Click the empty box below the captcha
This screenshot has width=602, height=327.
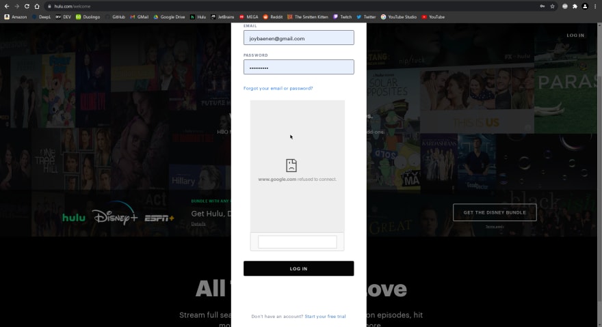297,242
